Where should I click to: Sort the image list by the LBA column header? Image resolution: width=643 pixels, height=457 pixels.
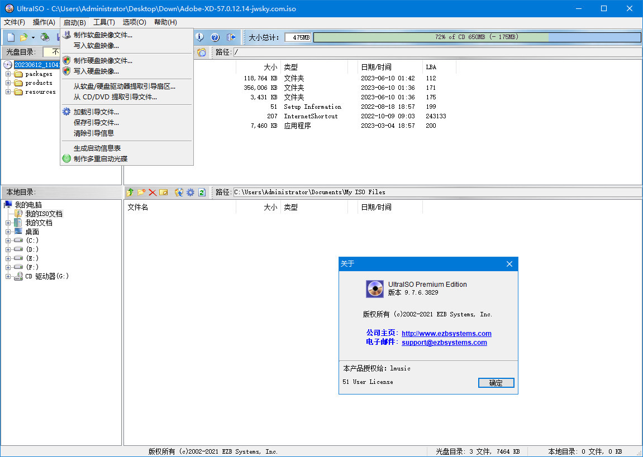pyautogui.click(x=439, y=67)
